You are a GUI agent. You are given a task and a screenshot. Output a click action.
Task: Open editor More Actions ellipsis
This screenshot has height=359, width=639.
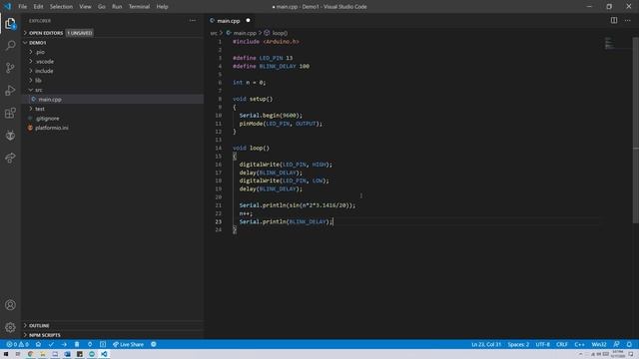628,20
